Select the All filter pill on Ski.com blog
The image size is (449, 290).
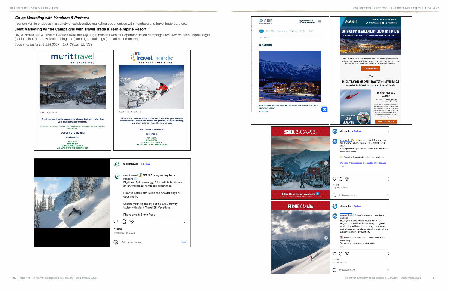[261, 31]
